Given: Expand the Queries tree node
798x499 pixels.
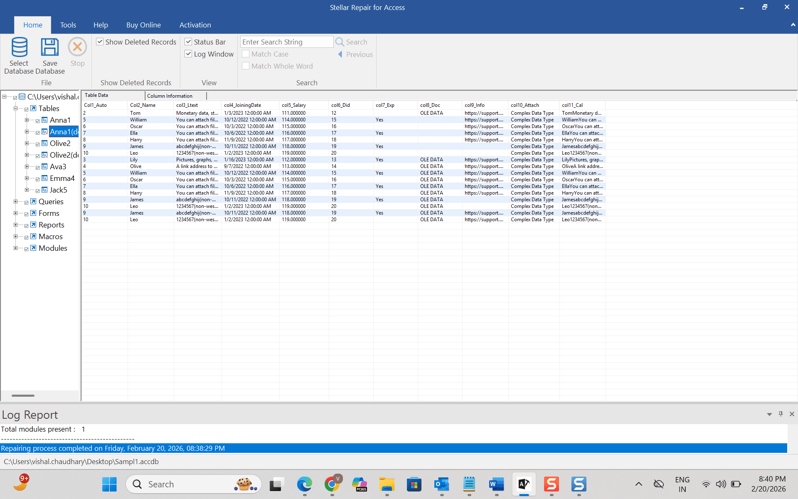Looking at the screenshot, I should (15, 202).
